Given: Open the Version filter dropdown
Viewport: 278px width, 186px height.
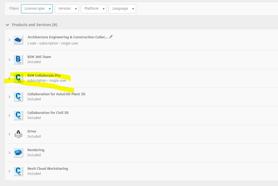Looking at the screenshot, I should 67,9.
